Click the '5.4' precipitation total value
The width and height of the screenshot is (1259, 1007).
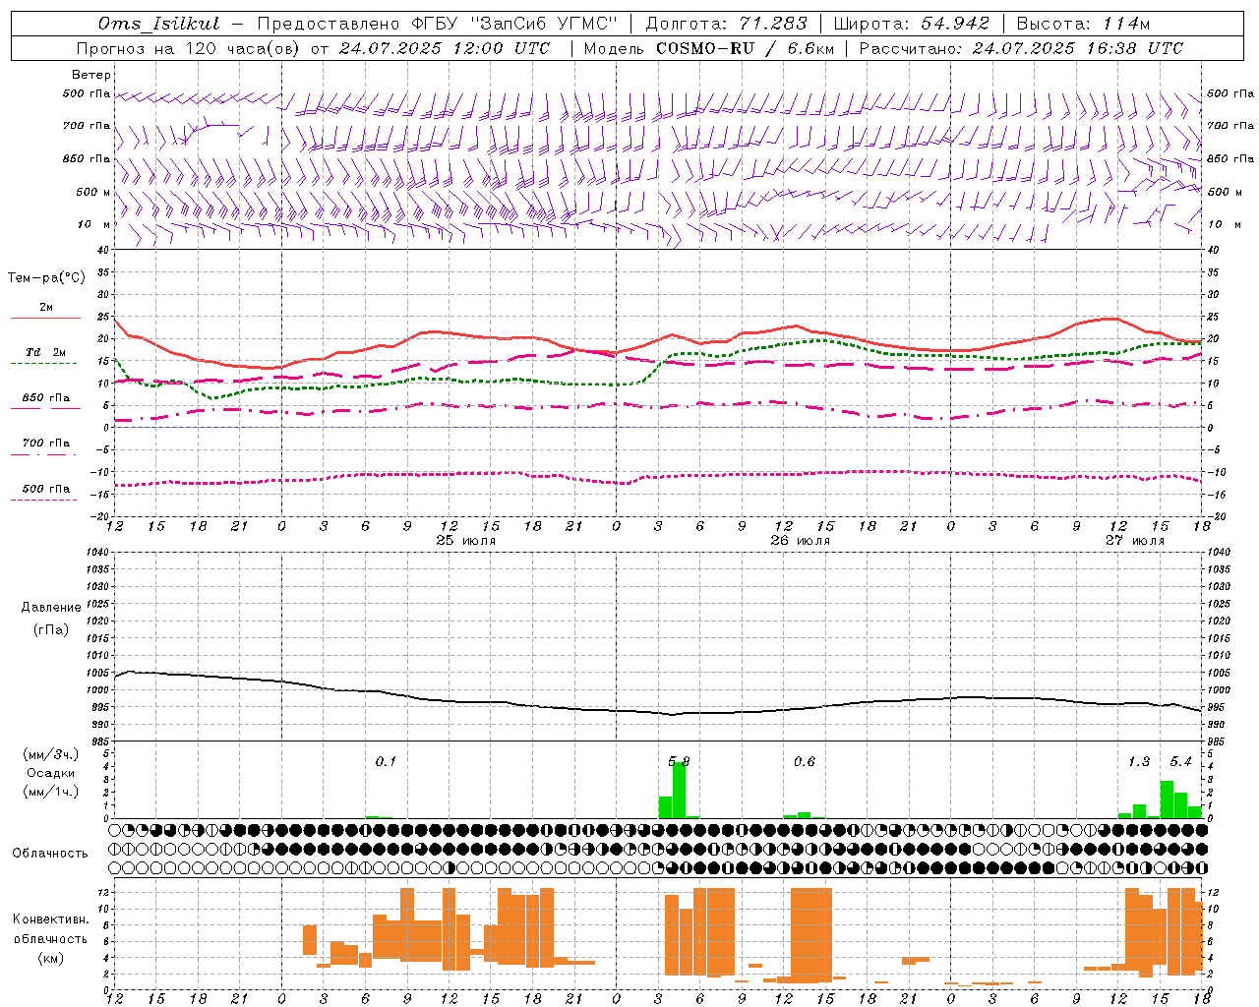click(x=1180, y=761)
